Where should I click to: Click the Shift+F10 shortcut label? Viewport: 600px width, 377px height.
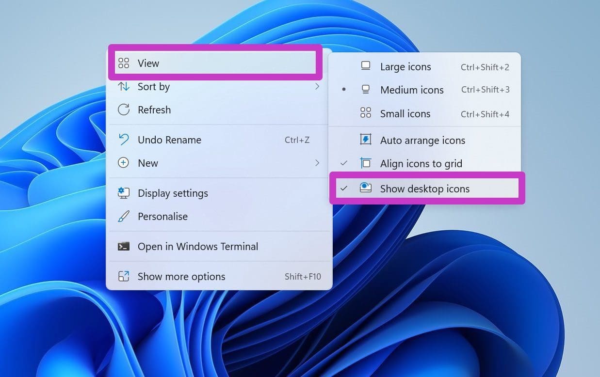(303, 277)
